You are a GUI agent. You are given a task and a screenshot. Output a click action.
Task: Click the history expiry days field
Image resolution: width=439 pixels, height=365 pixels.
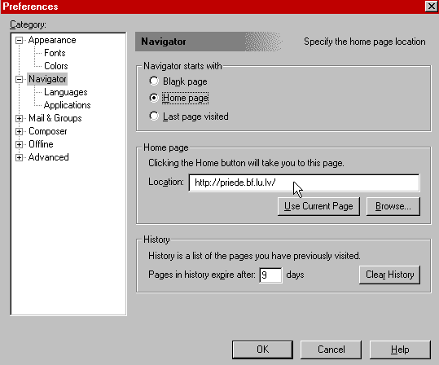pos(270,275)
